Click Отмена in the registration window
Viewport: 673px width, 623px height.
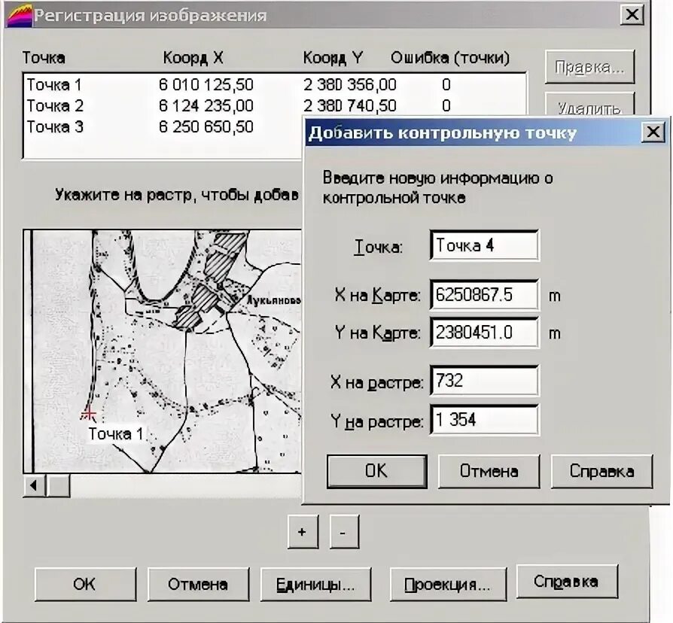click(x=198, y=585)
